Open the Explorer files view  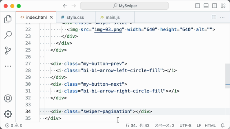tap(8, 19)
